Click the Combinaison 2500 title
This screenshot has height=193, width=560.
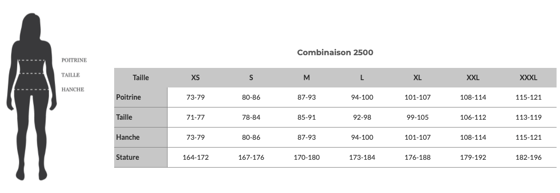[x=335, y=52]
